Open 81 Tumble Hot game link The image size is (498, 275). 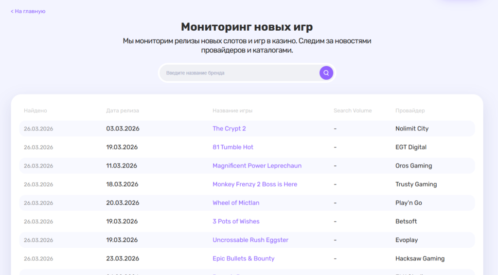click(x=233, y=147)
